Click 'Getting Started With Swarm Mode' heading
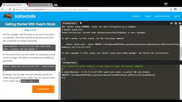Screen dimensions: 182x102 30,24
